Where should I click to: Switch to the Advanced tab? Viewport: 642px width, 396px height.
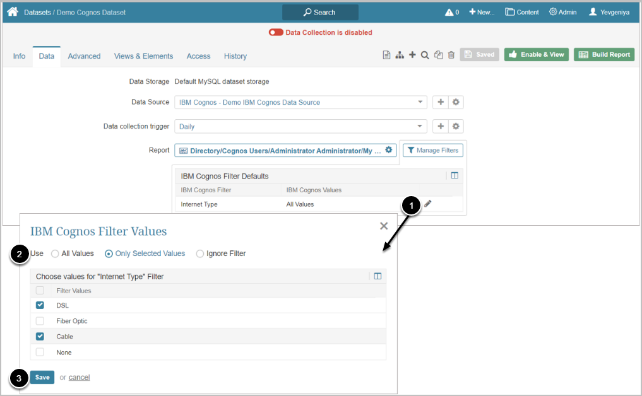pos(84,56)
